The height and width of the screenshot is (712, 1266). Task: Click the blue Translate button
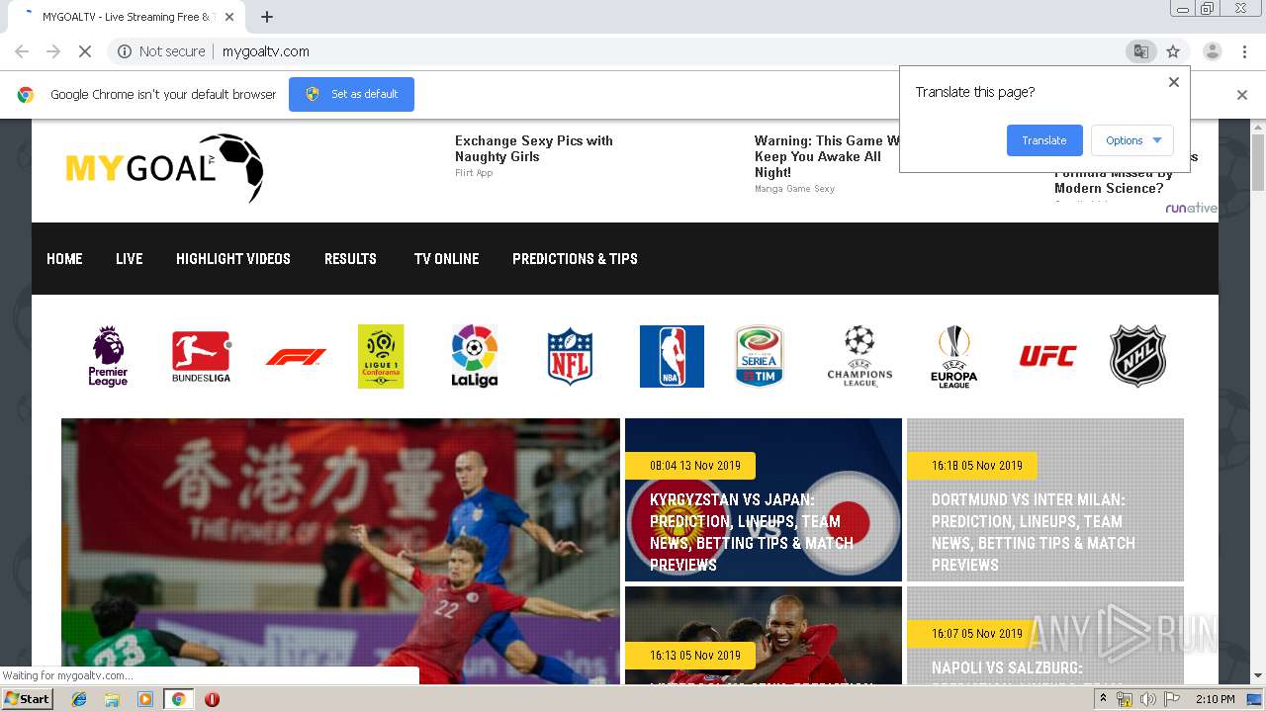tap(1044, 140)
